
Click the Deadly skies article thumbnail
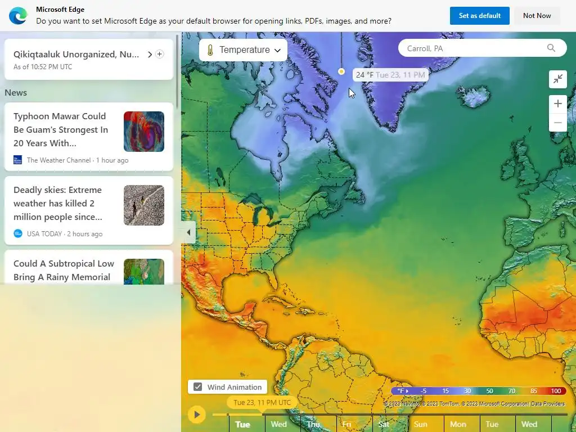(x=144, y=205)
